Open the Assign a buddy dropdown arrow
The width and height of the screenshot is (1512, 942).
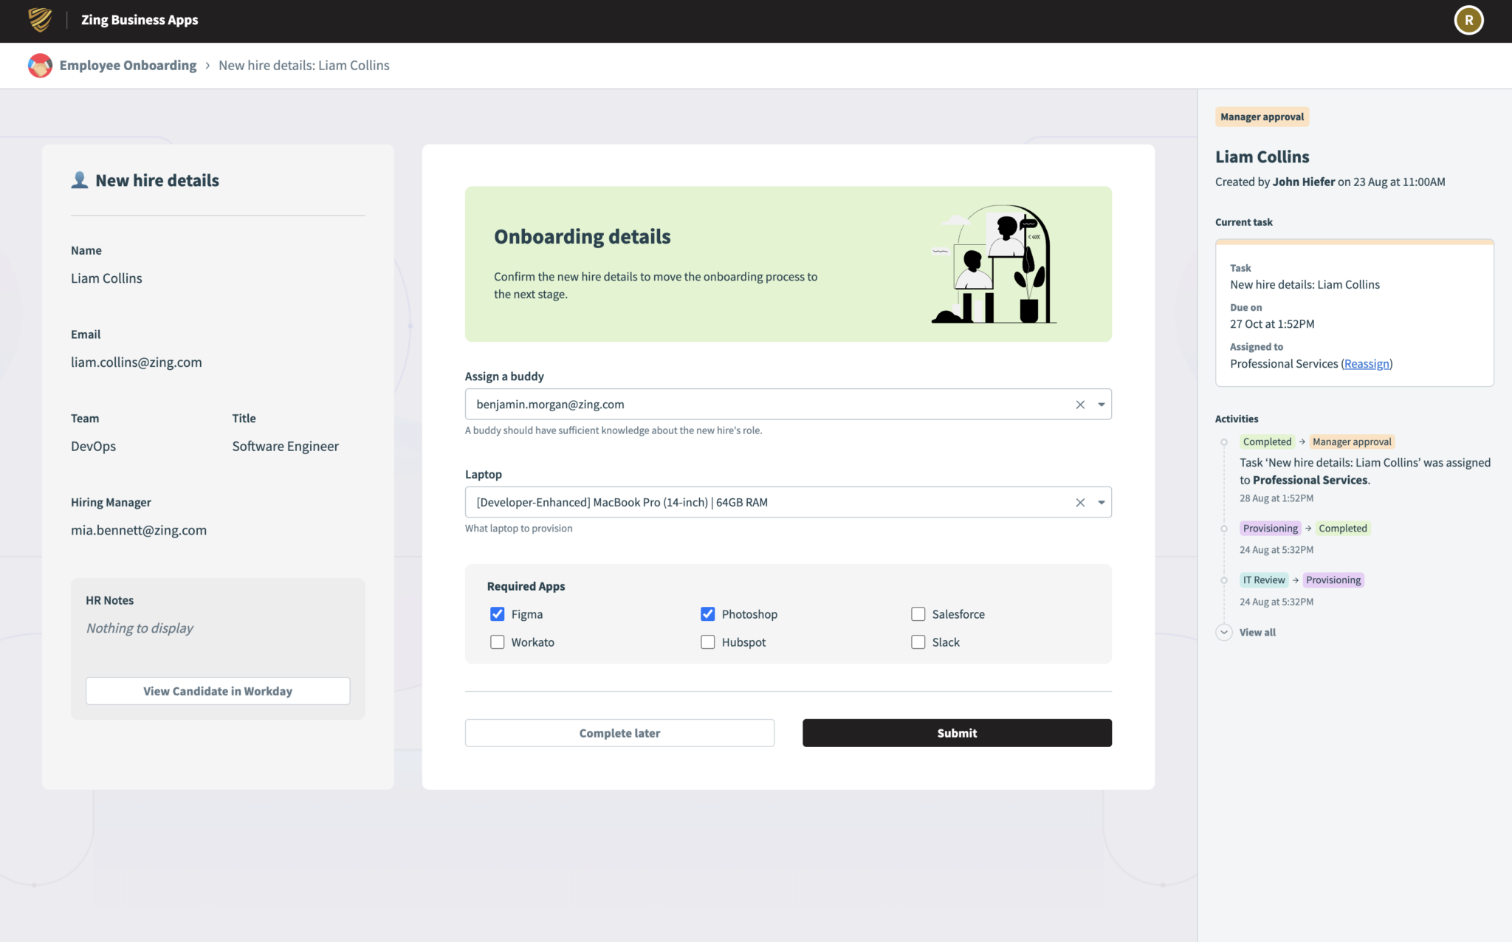coord(1101,405)
